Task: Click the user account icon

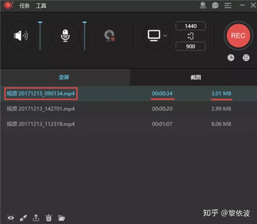Action: (x=203, y=5)
